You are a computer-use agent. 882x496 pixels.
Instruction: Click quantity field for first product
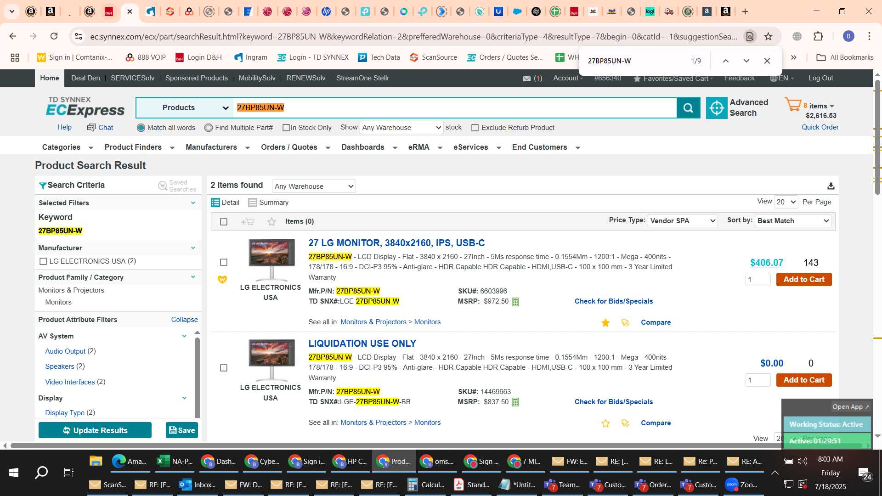pyautogui.click(x=758, y=280)
